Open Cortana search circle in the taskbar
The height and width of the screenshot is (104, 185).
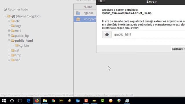[x=12, y=101]
